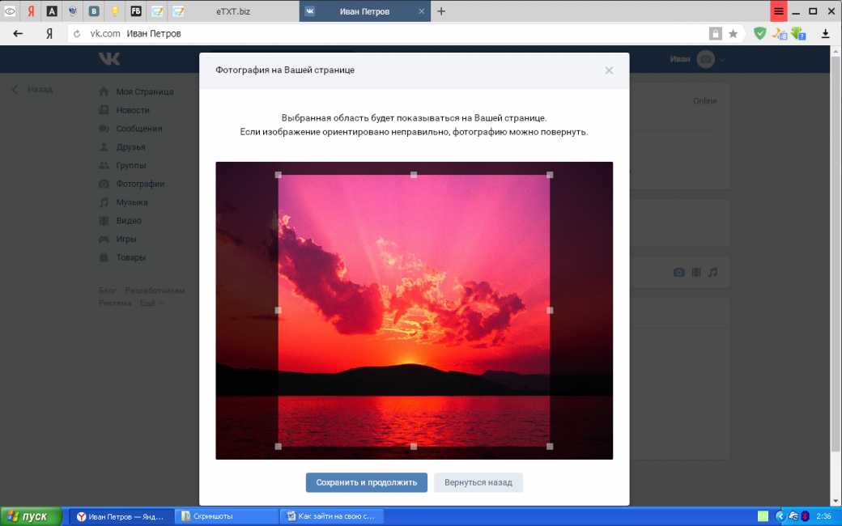Screen dimensions: 842x526
Task: Click the bookmark star in address bar
Action: click(733, 34)
